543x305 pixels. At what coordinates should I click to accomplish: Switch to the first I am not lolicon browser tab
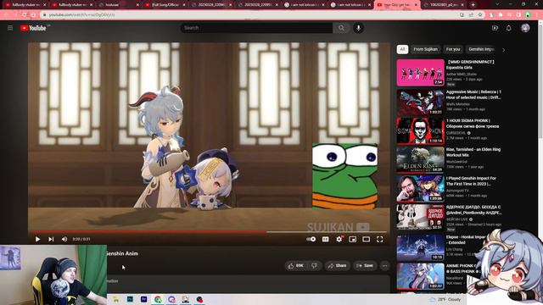tap(305, 5)
